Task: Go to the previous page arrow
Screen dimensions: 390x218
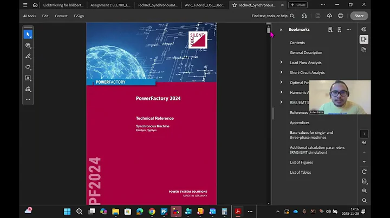Action: [x=364, y=153]
